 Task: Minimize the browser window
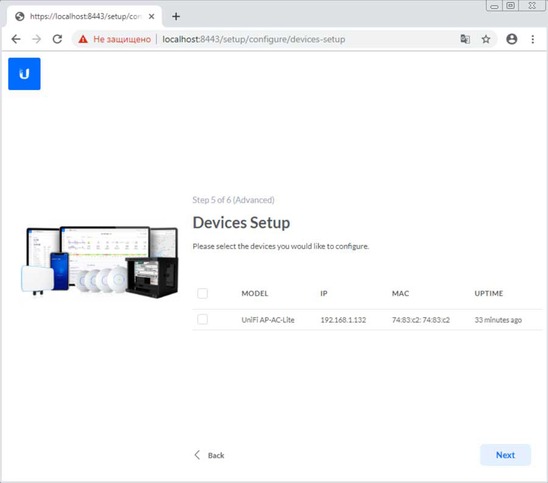pyautogui.click(x=494, y=6)
